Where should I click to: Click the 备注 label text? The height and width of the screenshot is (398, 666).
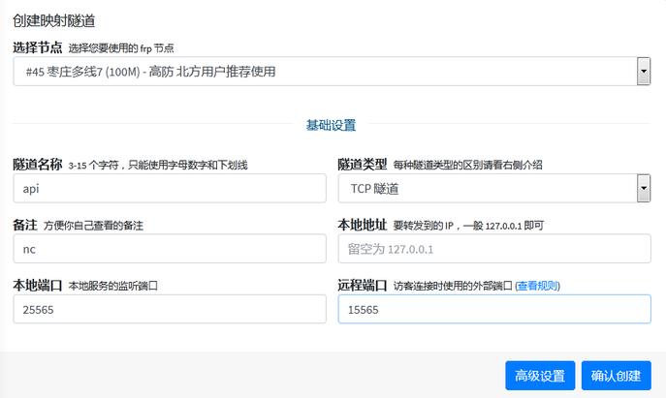click(x=25, y=225)
